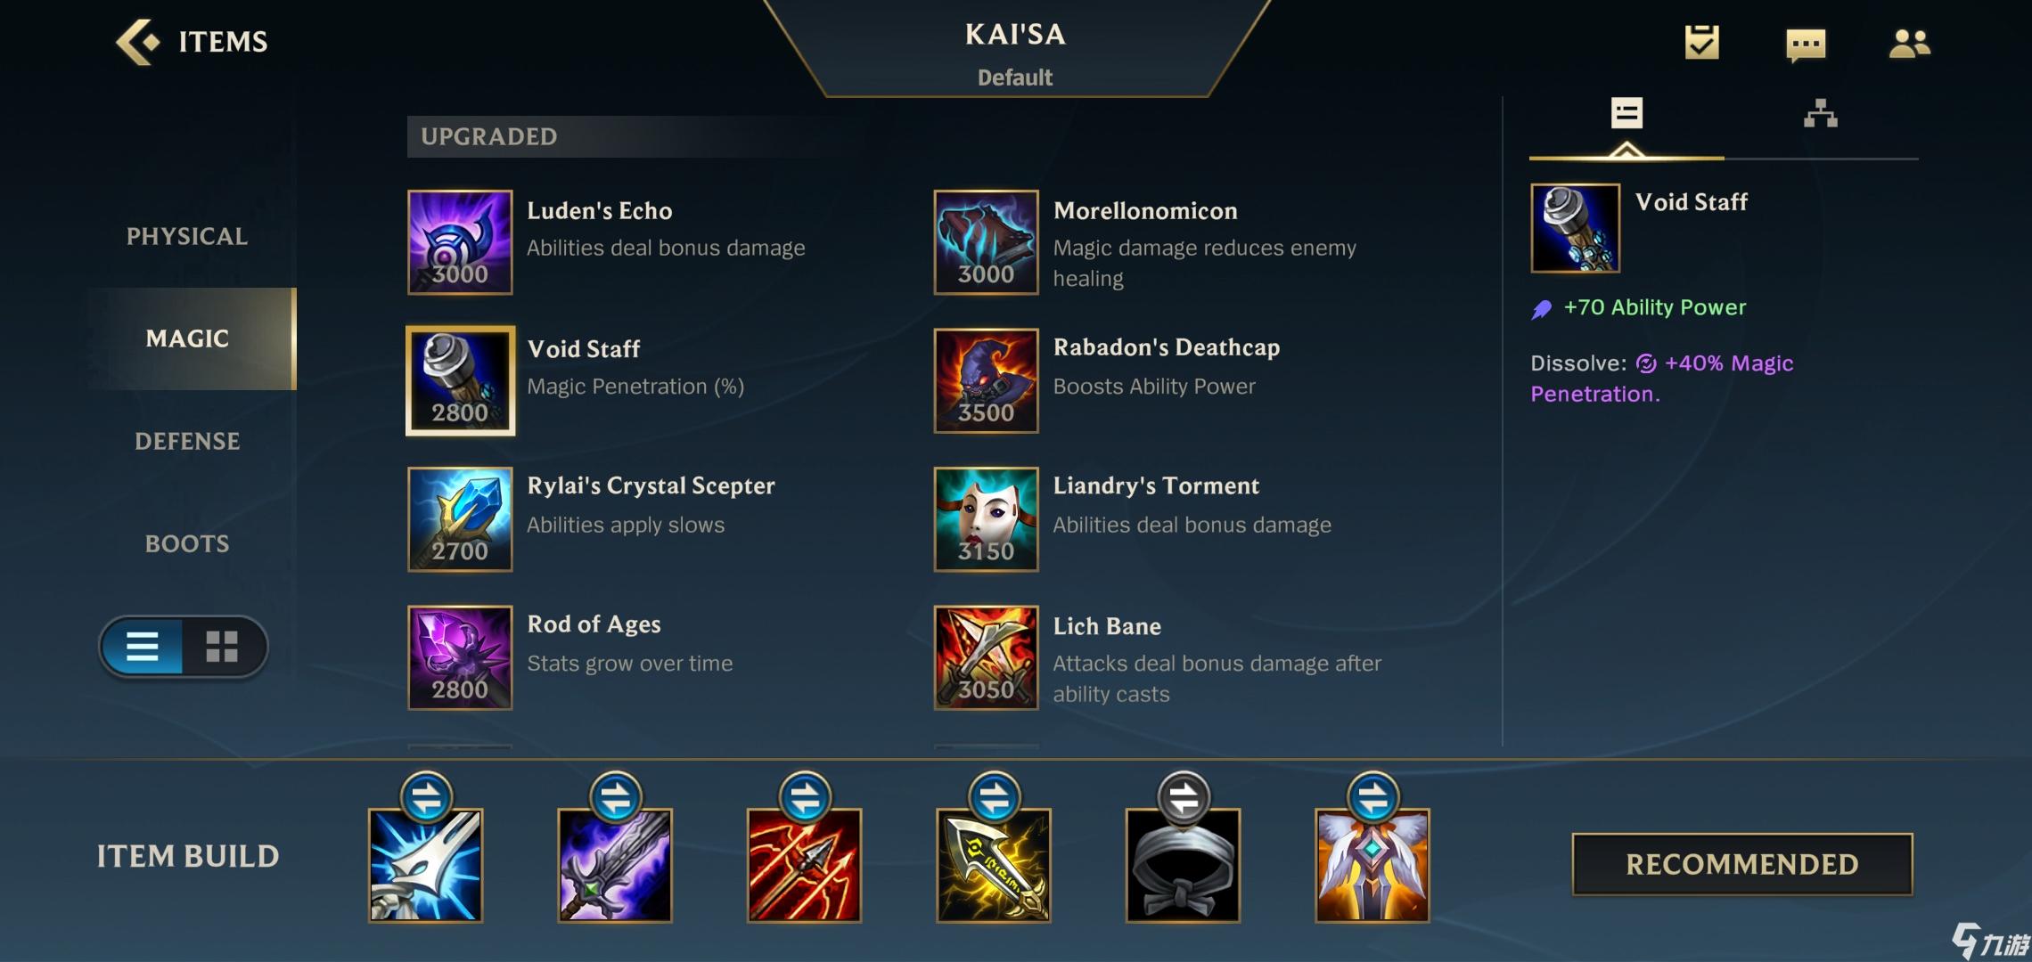Open the Boots items category

point(187,543)
